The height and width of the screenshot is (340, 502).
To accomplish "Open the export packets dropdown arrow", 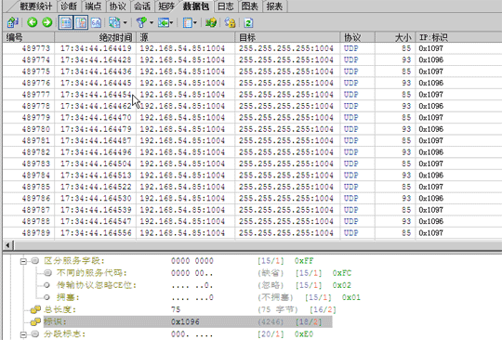I will (x=171, y=22).
